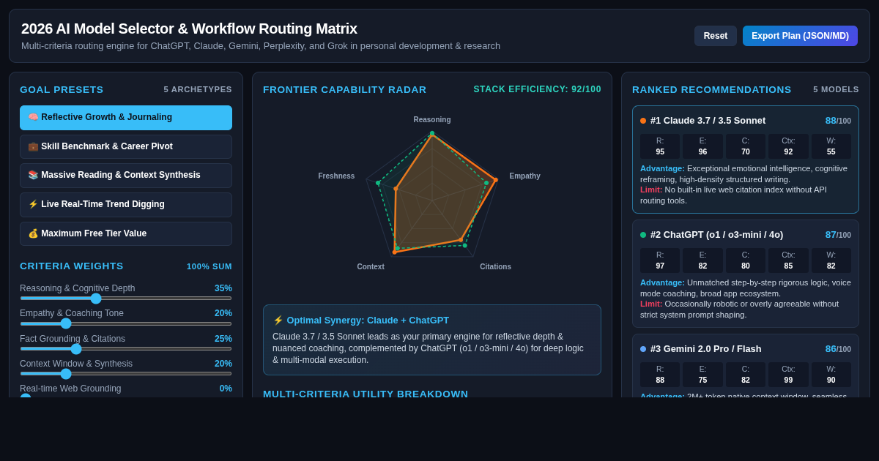Adjust Empathy & Coaching Tone slider

126,323
